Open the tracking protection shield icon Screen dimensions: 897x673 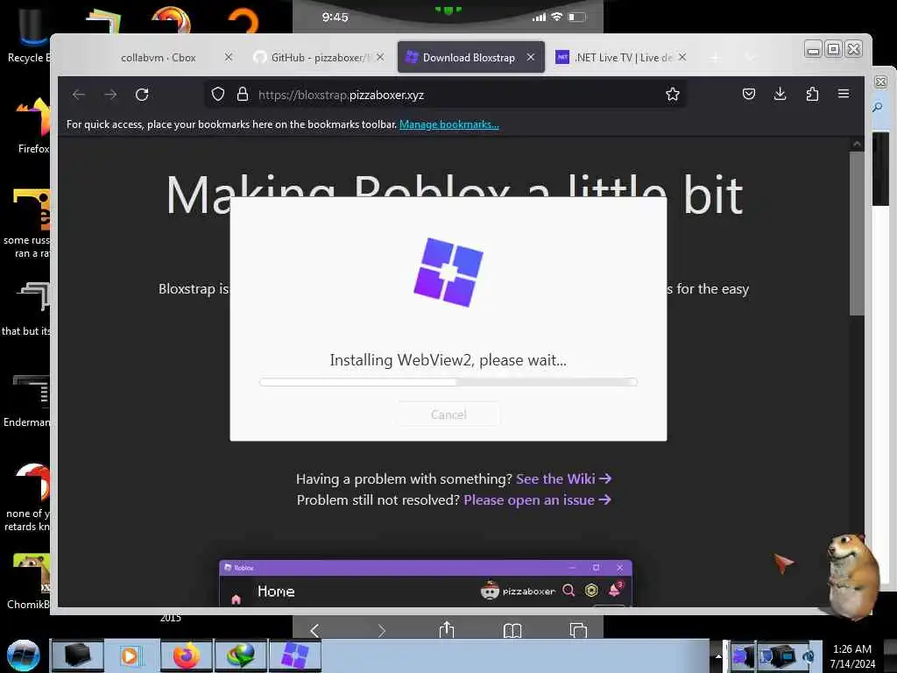pyautogui.click(x=218, y=95)
